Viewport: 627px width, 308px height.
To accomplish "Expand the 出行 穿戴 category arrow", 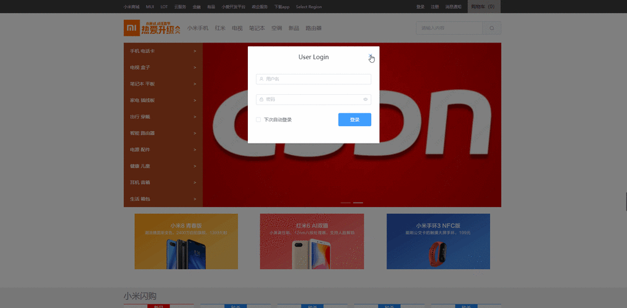I will 195,116.
